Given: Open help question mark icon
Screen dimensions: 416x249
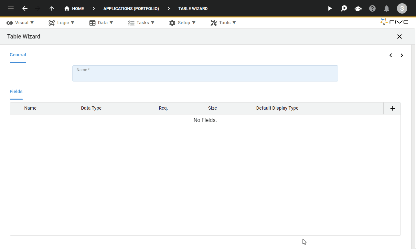Looking at the screenshot, I should pos(372,8).
